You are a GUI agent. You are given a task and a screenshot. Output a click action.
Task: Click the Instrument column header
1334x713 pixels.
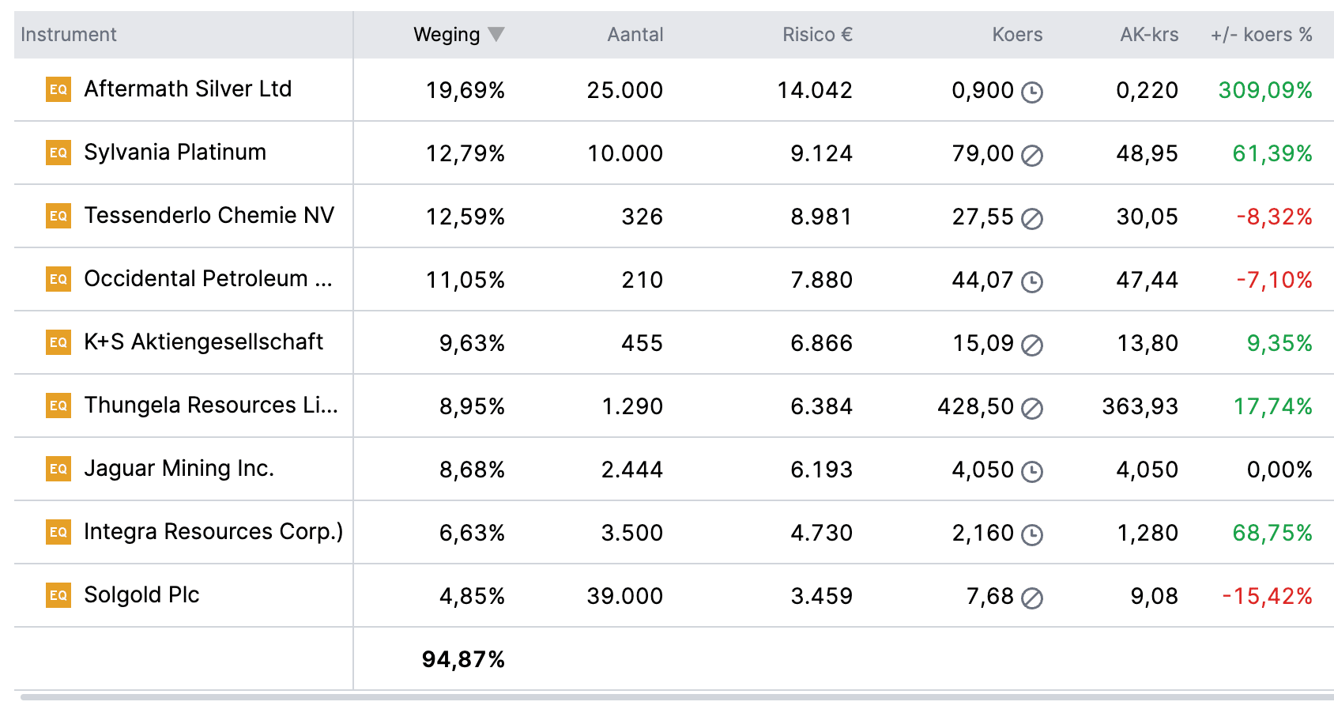[x=69, y=35]
